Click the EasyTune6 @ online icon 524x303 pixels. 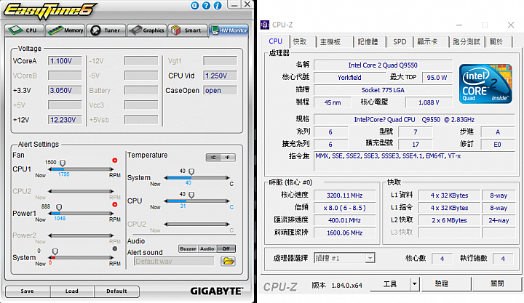[195, 5]
